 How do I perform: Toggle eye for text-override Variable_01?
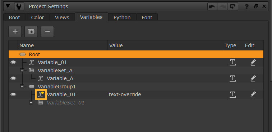pyautogui.click(x=13, y=94)
